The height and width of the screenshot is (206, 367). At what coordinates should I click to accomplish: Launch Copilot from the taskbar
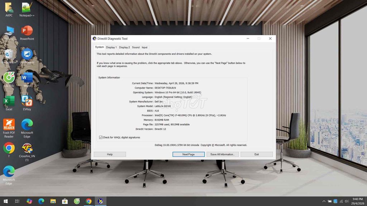(29, 201)
